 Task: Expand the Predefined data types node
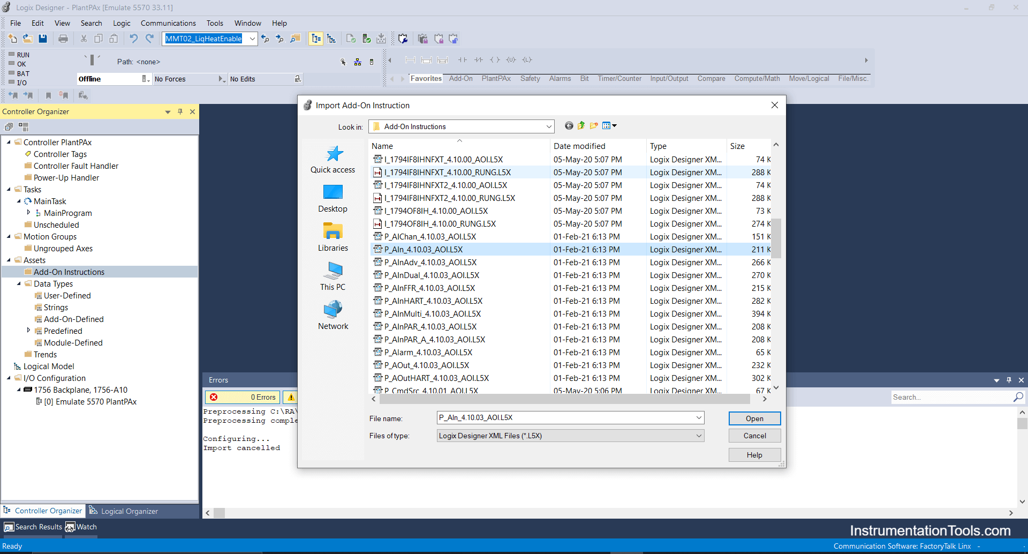pyautogui.click(x=28, y=331)
